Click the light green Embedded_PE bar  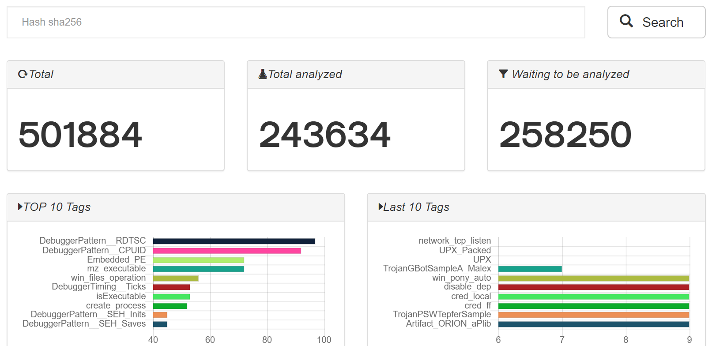[x=198, y=260]
